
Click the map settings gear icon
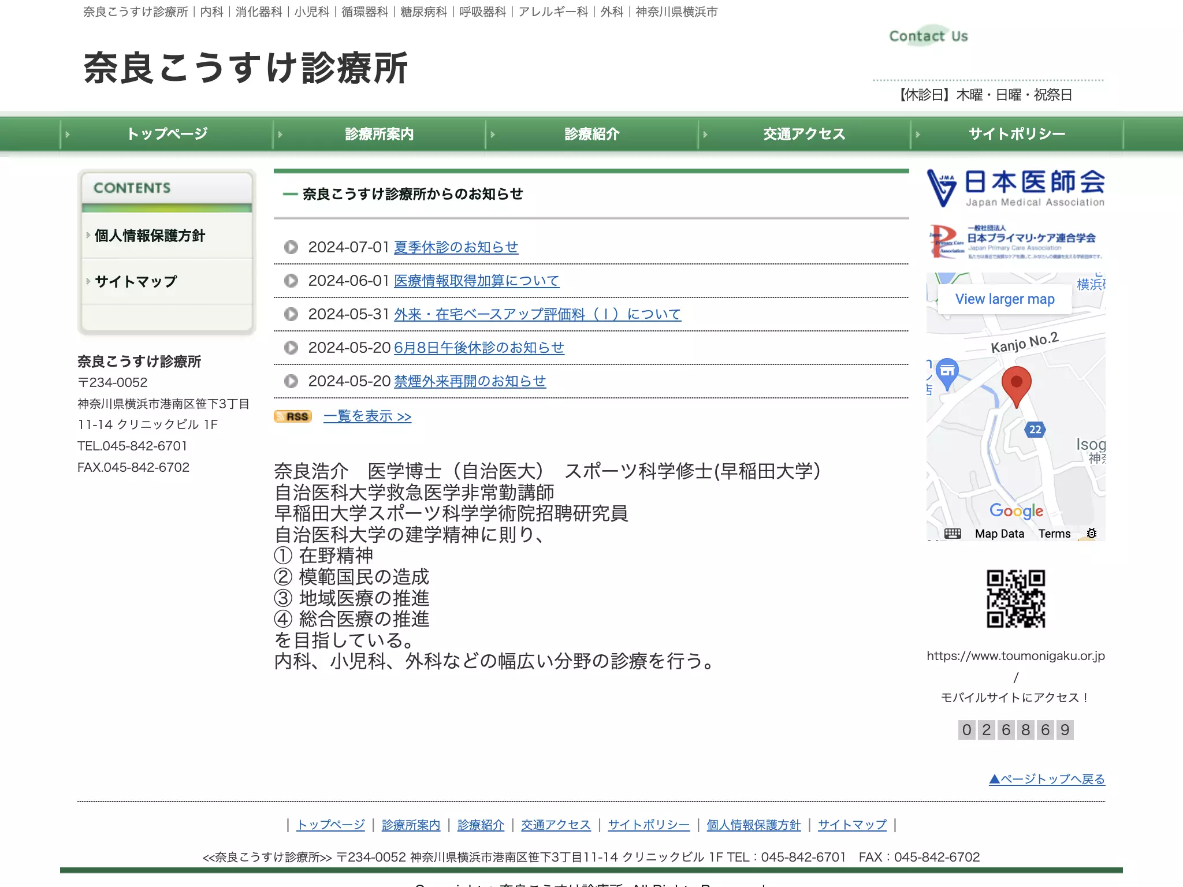1091,534
